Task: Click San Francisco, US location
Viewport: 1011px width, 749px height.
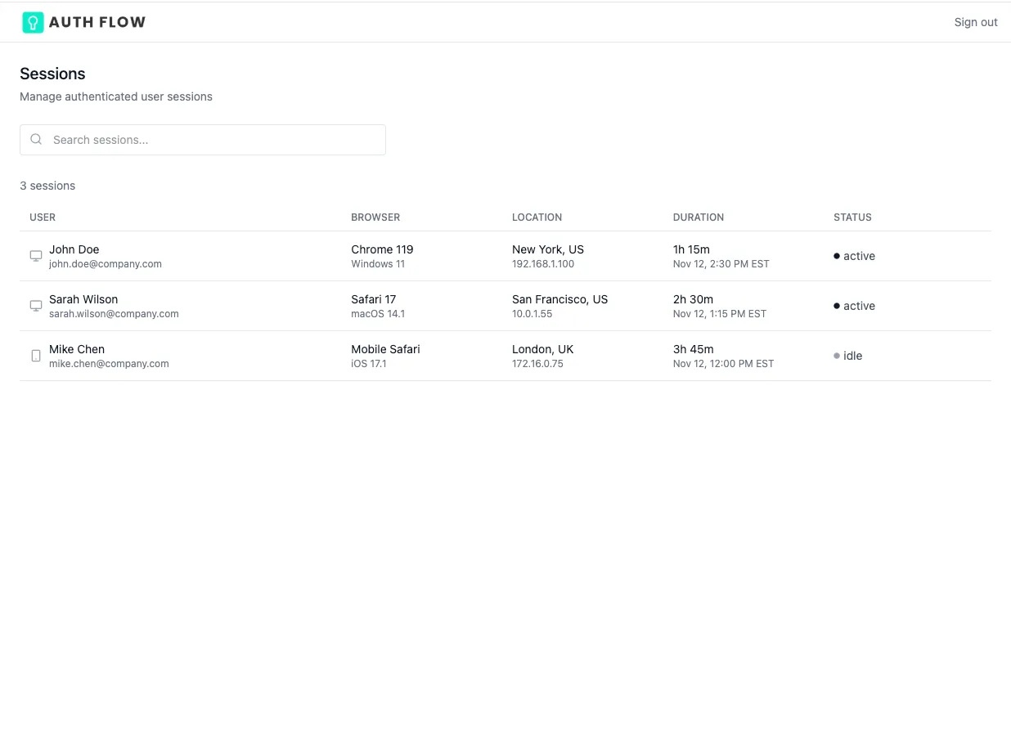Action: [560, 299]
